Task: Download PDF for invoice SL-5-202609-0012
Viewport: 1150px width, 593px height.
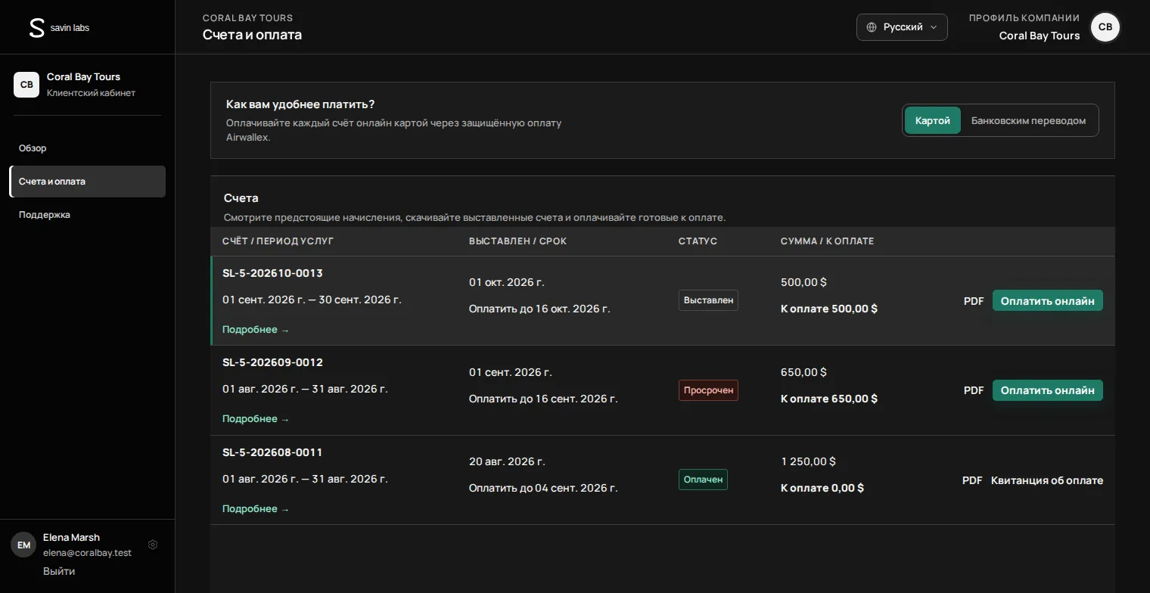Action: [974, 390]
